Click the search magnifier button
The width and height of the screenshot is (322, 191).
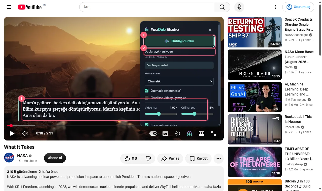pos(222,7)
